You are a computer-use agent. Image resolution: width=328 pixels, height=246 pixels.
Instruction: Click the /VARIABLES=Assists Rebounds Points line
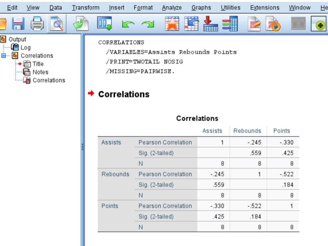point(171,52)
